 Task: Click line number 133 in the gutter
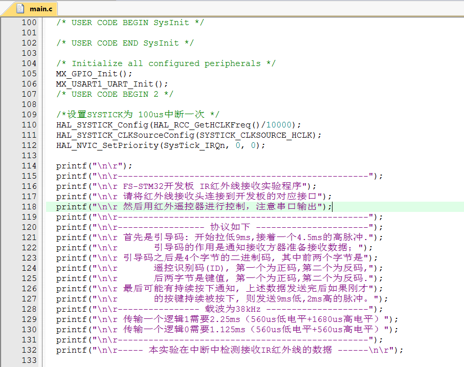[29, 360]
